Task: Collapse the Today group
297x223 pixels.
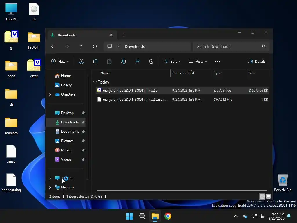Action: click(x=95, y=82)
